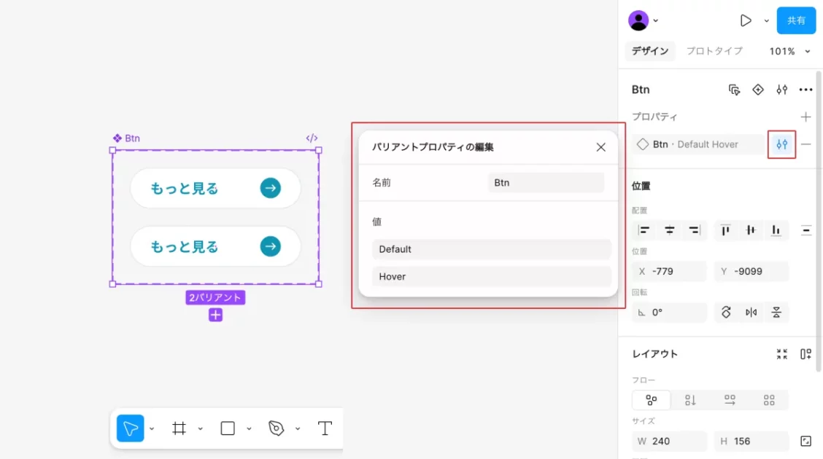Image resolution: width=823 pixels, height=459 pixels.
Task: Choose the grid flow layout option
Action: (769, 400)
